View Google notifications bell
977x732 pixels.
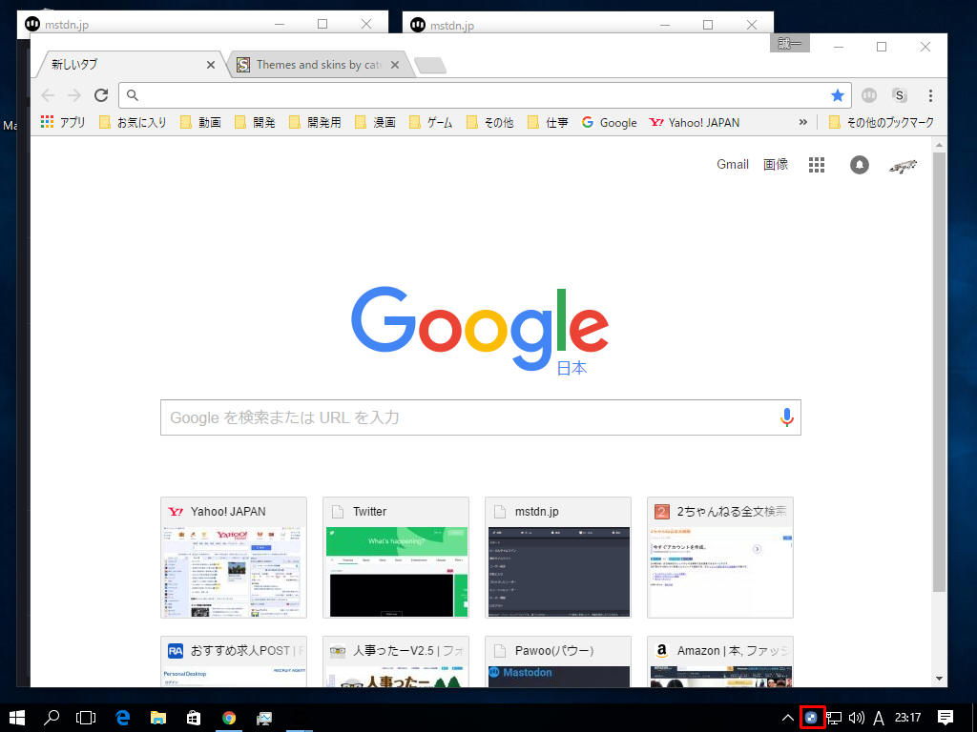(x=860, y=165)
